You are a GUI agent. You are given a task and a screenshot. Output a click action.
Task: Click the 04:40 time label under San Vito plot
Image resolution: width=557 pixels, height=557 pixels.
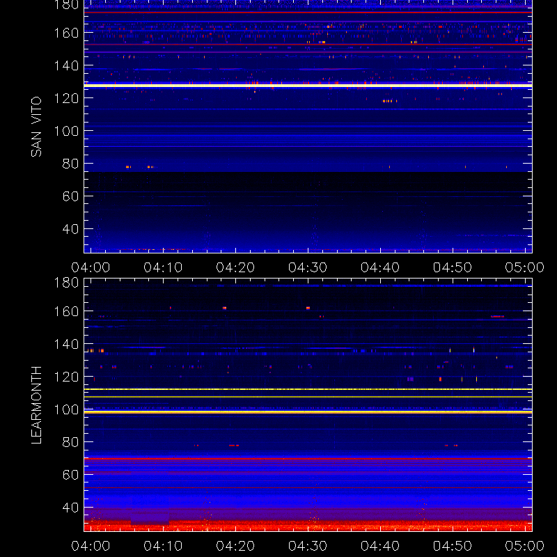tap(380, 267)
